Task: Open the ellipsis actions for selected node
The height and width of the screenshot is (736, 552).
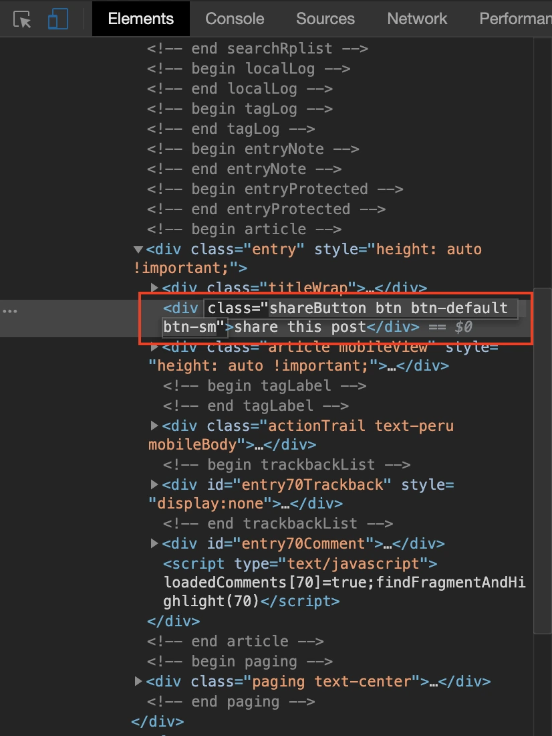Action: [x=10, y=311]
